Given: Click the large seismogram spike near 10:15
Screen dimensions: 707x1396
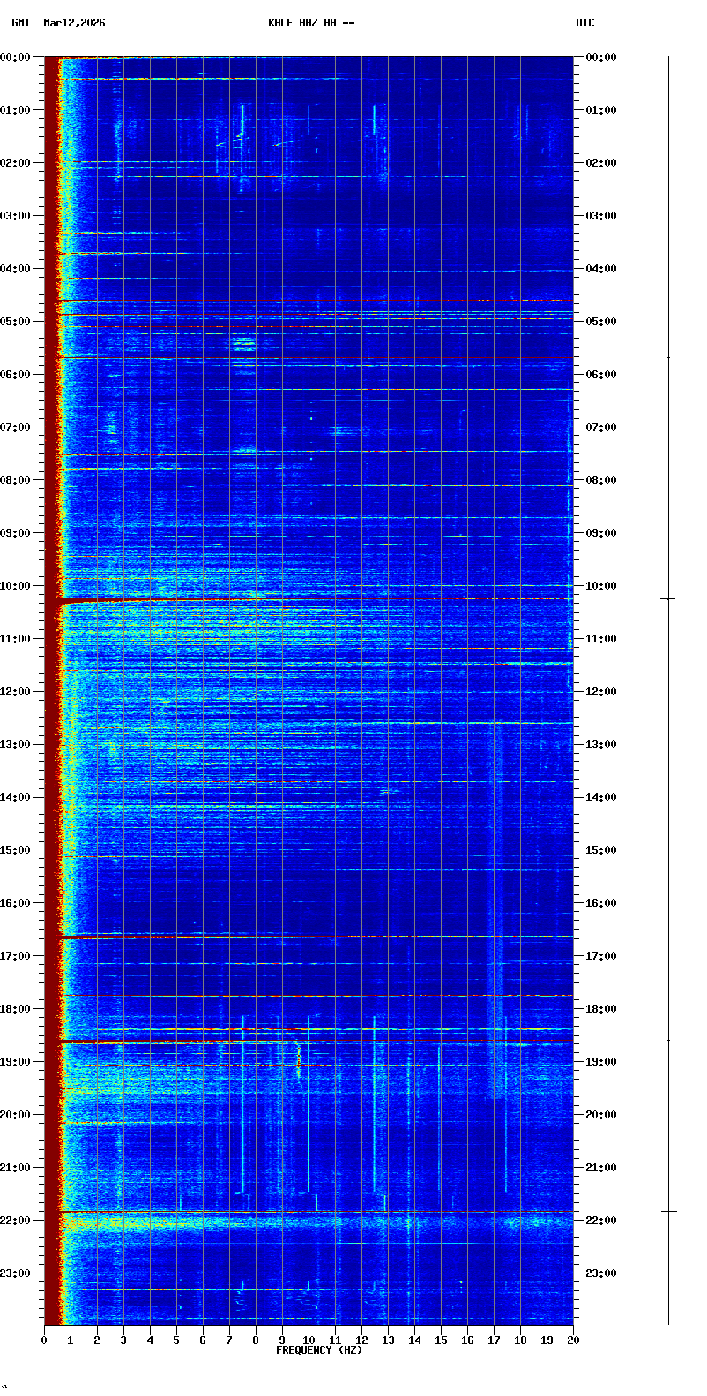Looking at the screenshot, I should [x=668, y=598].
